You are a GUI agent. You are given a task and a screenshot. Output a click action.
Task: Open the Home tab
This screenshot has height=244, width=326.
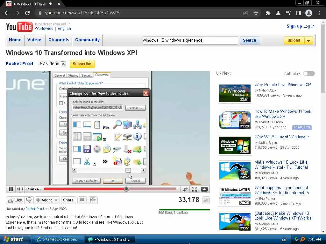(x=15, y=40)
